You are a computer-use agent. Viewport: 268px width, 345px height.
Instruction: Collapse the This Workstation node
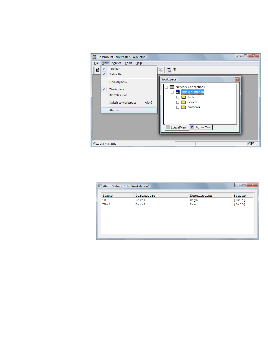point(172,92)
